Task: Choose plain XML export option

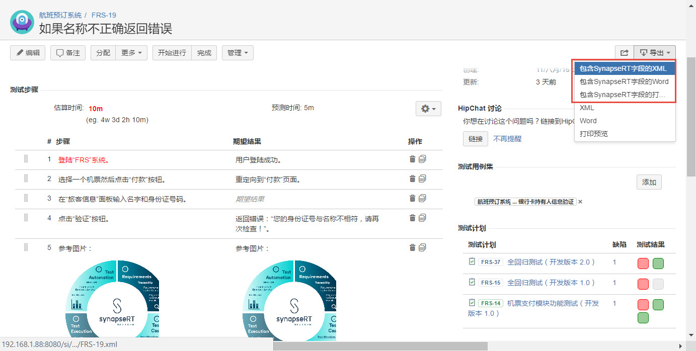Action: point(625,108)
